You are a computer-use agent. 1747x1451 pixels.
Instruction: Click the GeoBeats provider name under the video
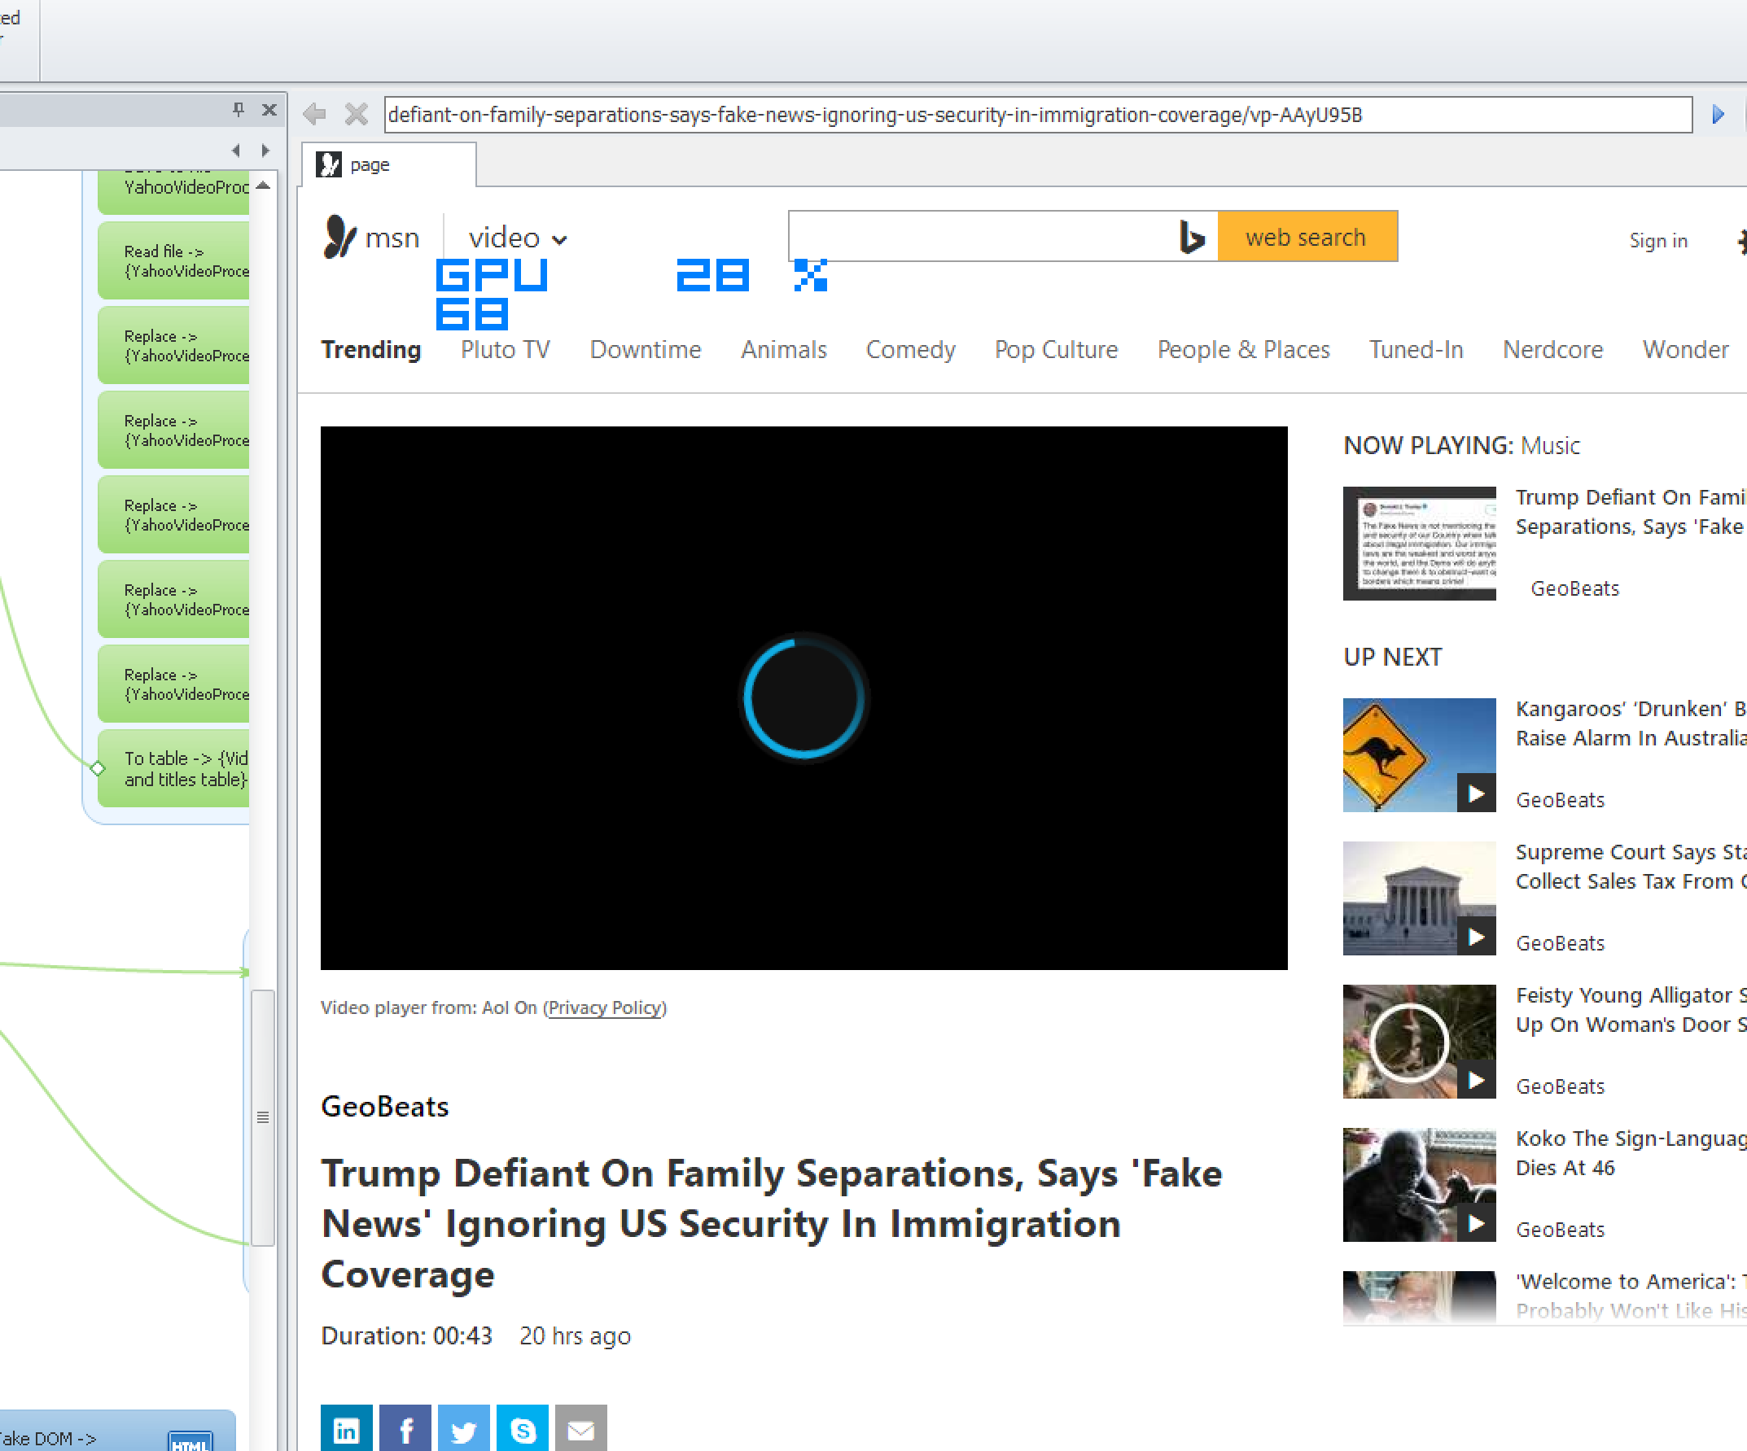click(x=384, y=1107)
